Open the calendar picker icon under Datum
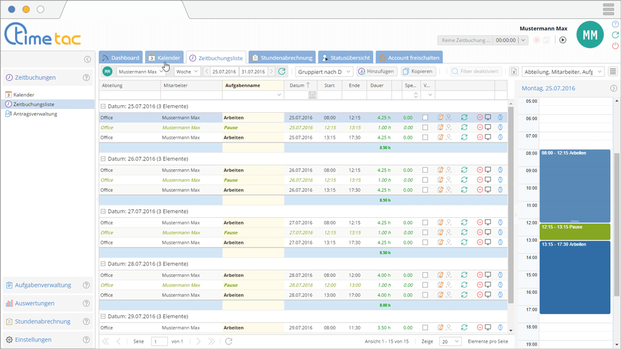 click(x=312, y=95)
